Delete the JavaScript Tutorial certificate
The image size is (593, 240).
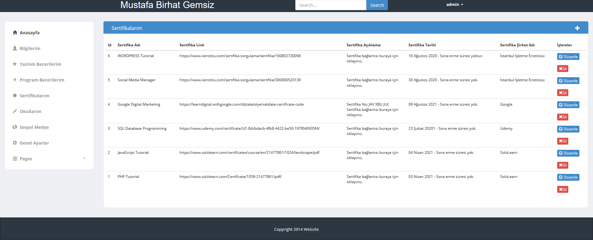point(562,165)
